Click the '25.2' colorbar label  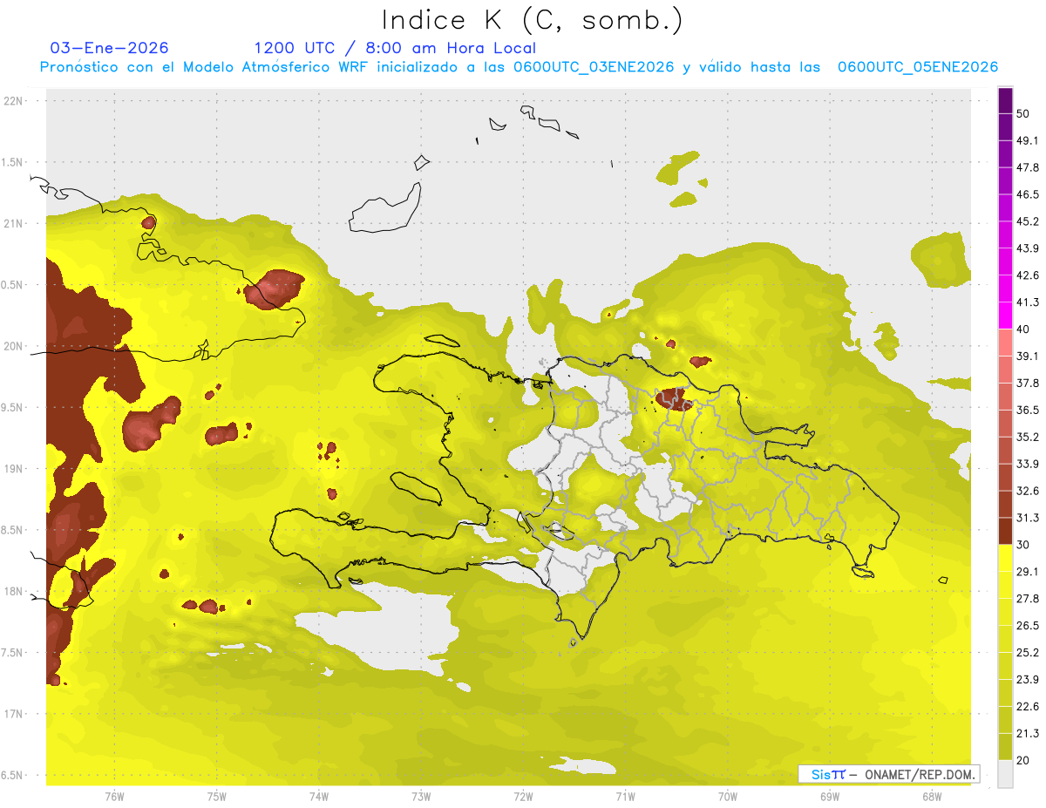1027,653
